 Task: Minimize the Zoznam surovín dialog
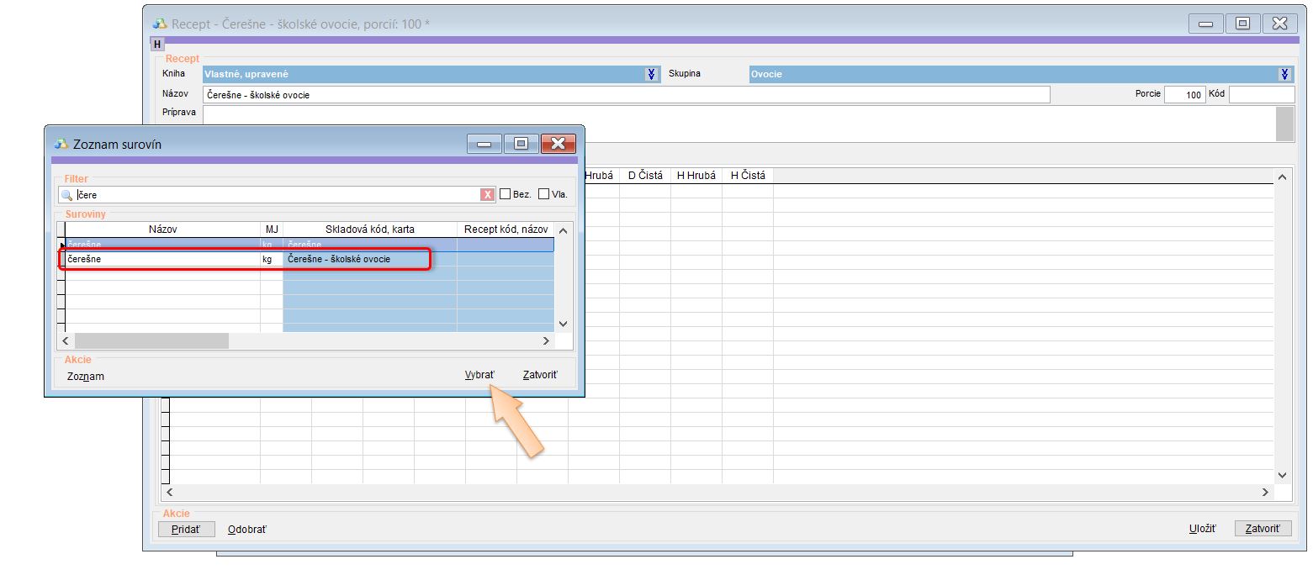click(x=484, y=144)
